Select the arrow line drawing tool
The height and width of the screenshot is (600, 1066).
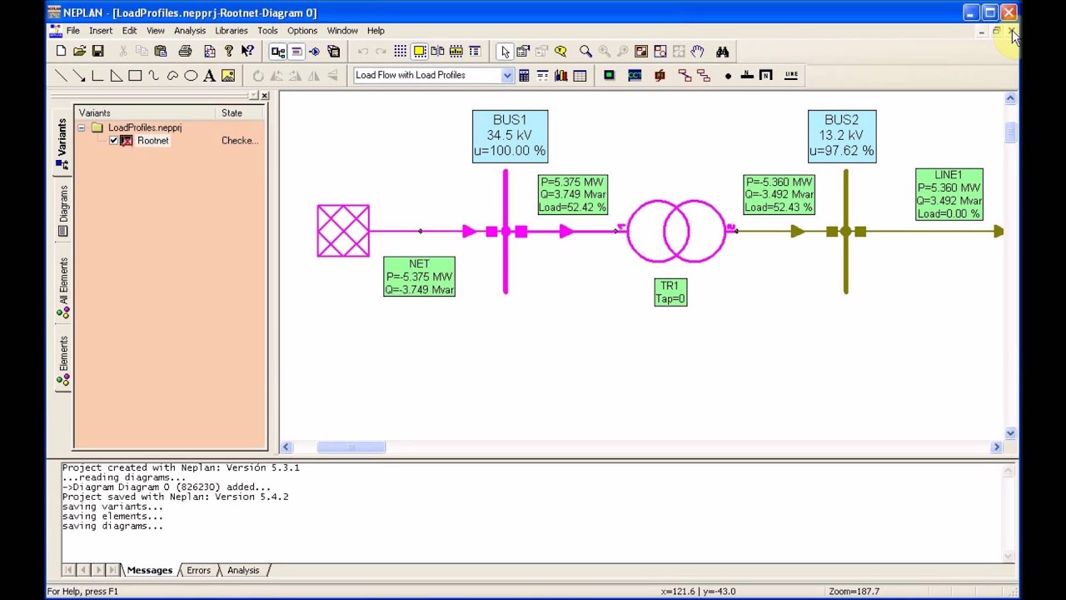pyautogui.click(x=79, y=75)
